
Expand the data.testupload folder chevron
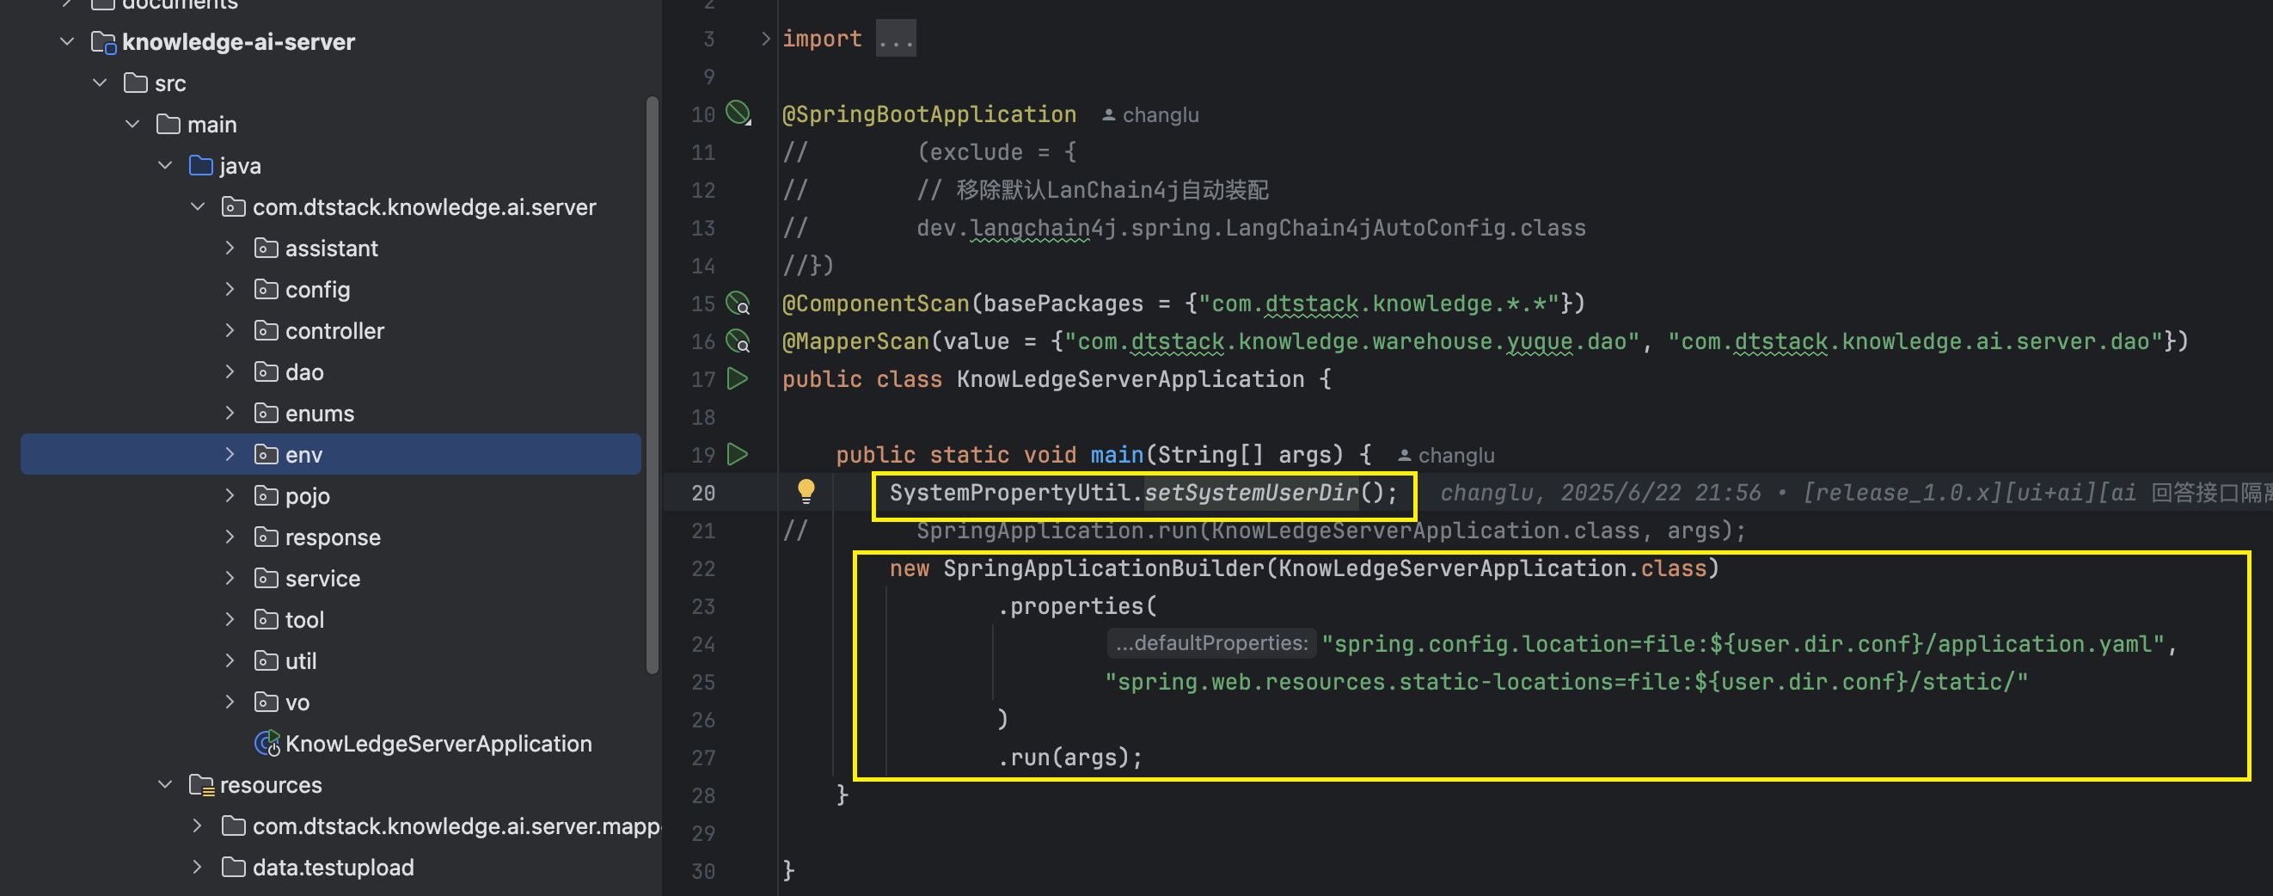coord(197,867)
